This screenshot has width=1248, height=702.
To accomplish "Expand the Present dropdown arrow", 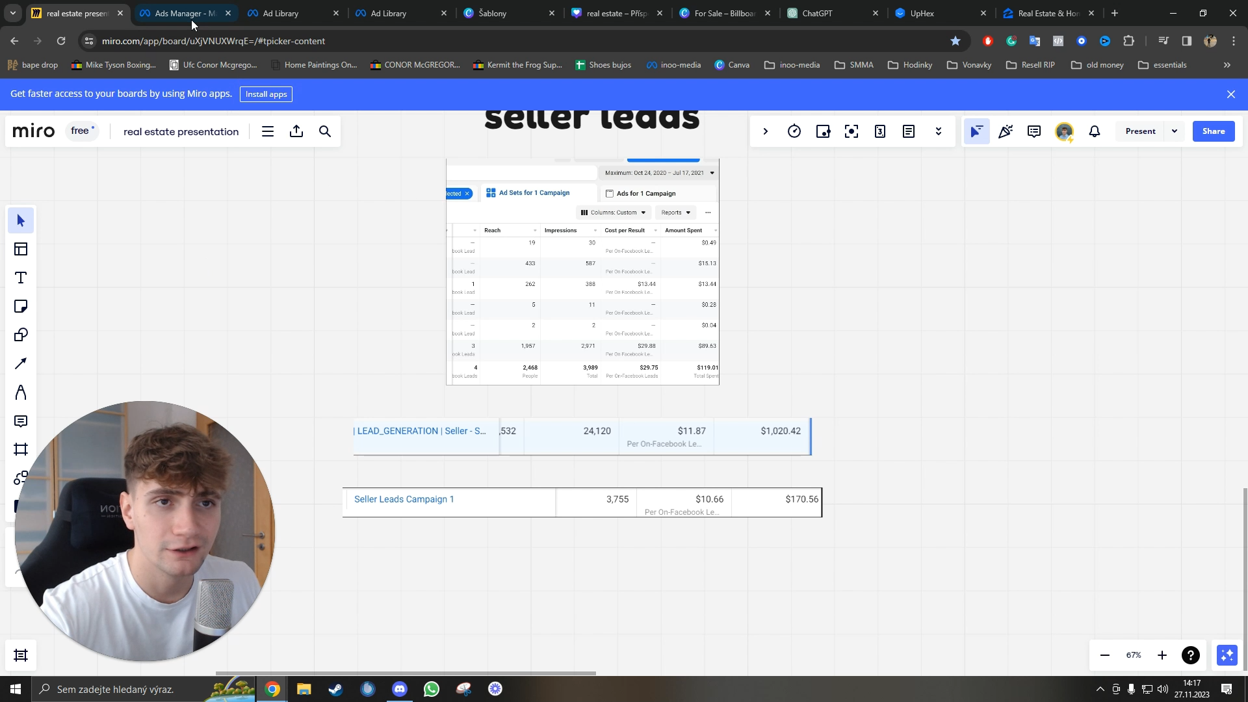I will [1175, 131].
